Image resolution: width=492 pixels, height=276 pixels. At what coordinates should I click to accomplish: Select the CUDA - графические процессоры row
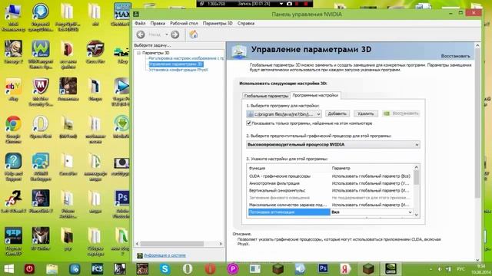pos(331,176)
